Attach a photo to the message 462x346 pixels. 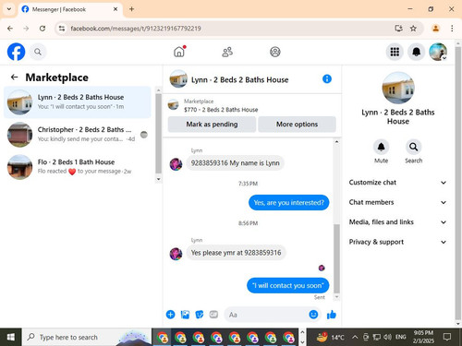tap(185, 315)
